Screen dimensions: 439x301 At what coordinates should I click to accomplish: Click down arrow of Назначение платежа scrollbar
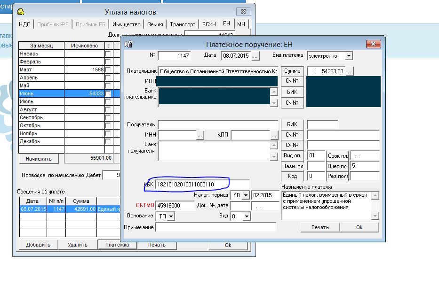pyautogui.click(x=375, y=216)
